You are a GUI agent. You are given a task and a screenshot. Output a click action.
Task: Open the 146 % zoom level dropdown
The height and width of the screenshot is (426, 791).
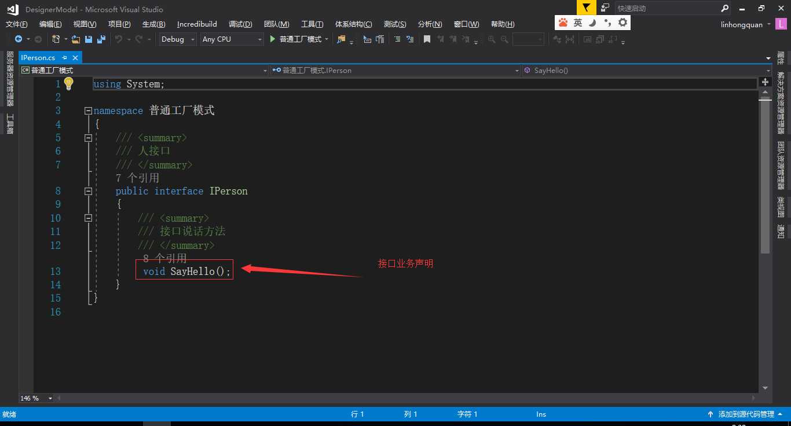tap(36, 398)
